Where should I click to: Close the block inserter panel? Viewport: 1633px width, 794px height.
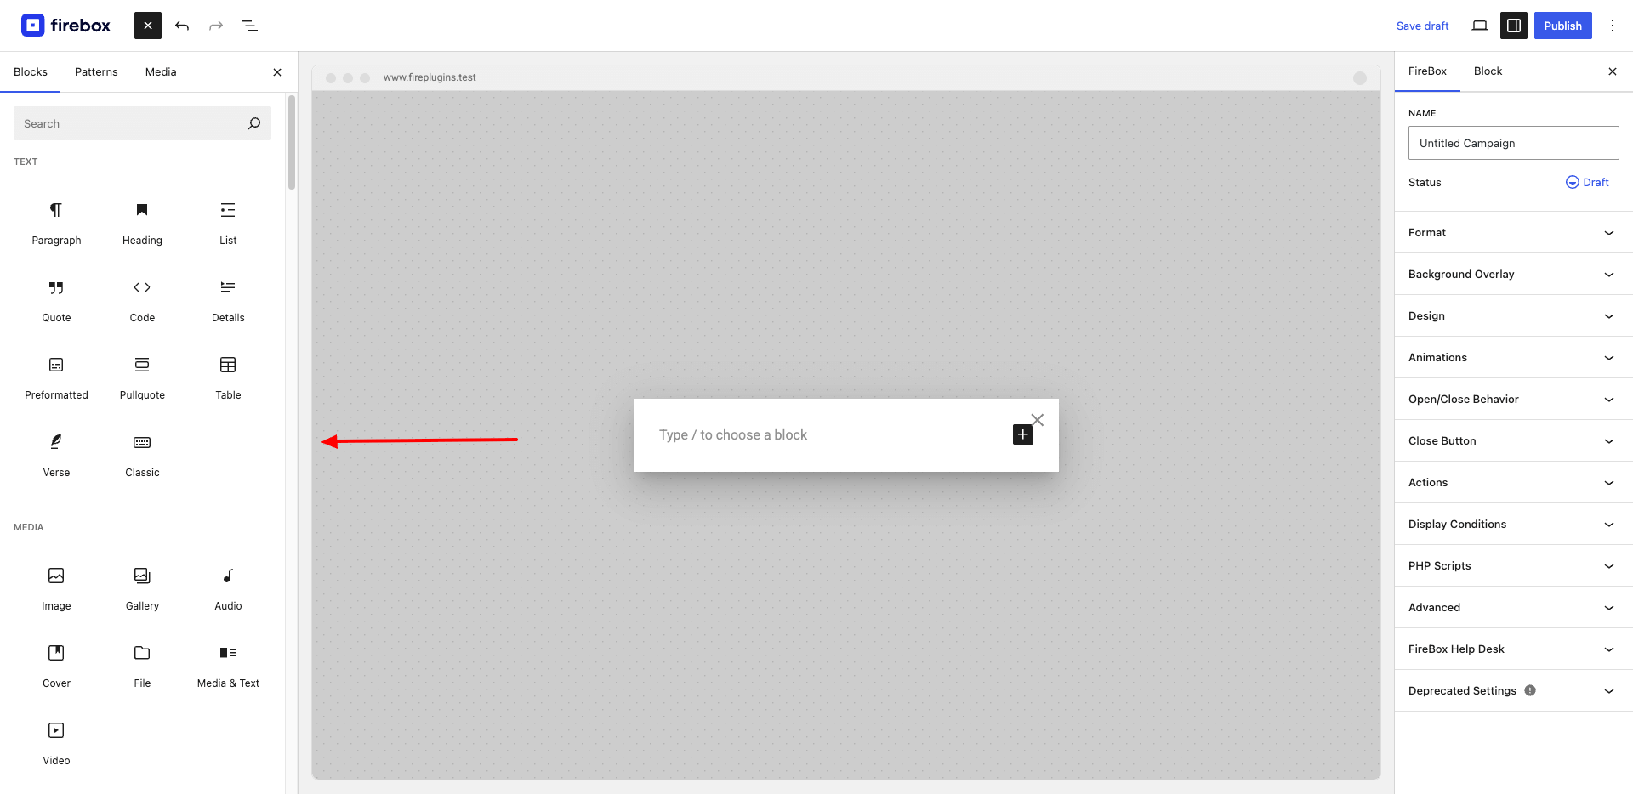tap(277, 72)
